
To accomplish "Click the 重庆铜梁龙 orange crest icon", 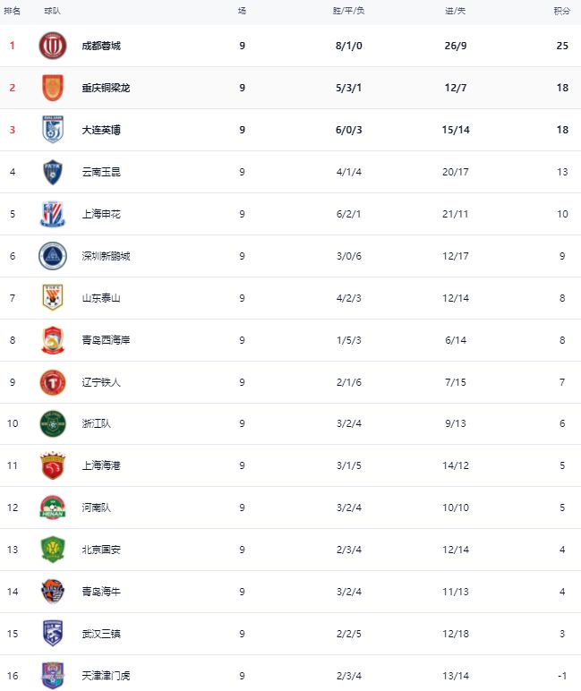I will point(53,88).
